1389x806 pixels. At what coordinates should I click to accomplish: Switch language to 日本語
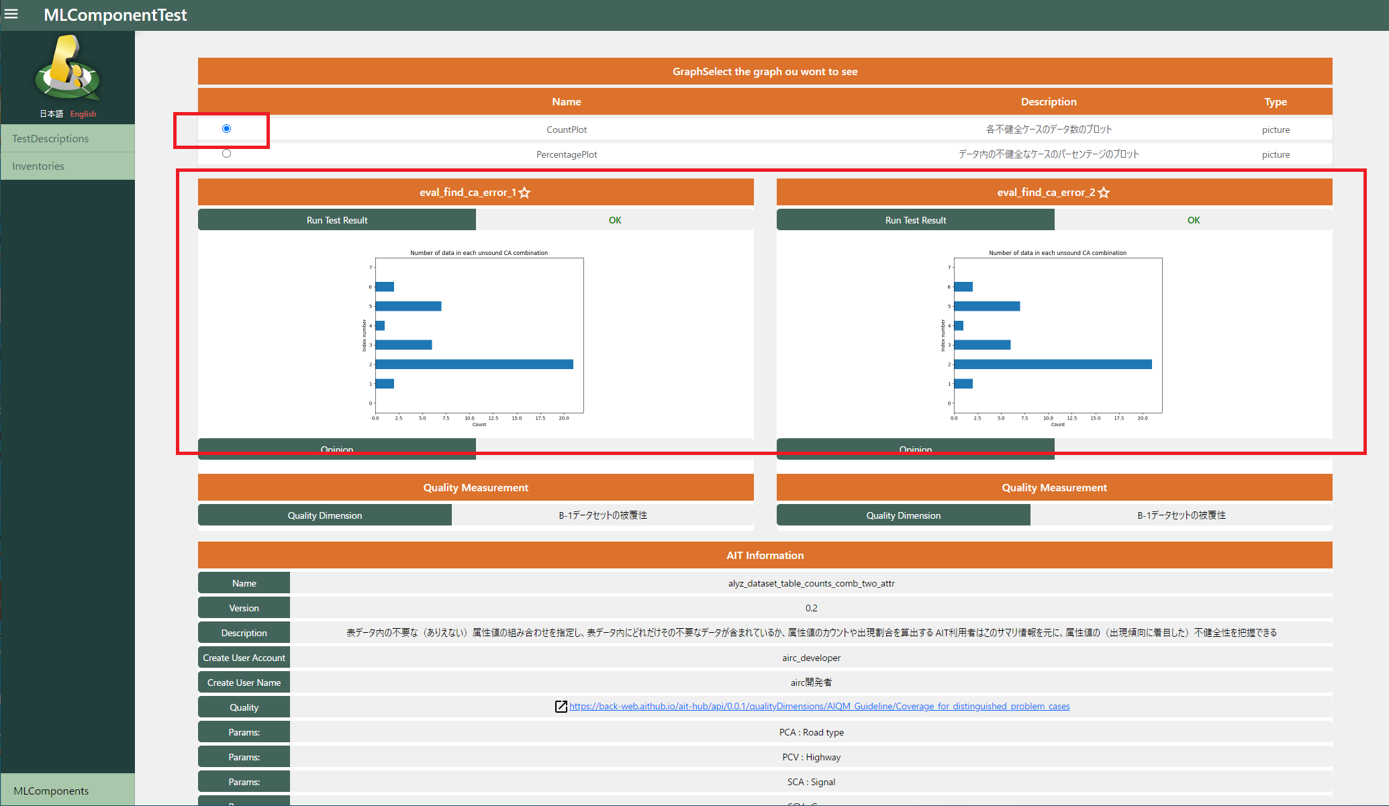click(51, 114)
